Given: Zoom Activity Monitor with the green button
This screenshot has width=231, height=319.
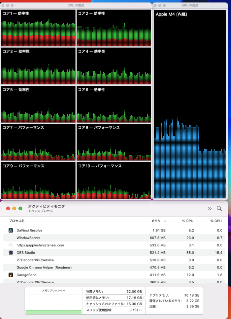Looking at the screenshot, I should coord(20,208).
